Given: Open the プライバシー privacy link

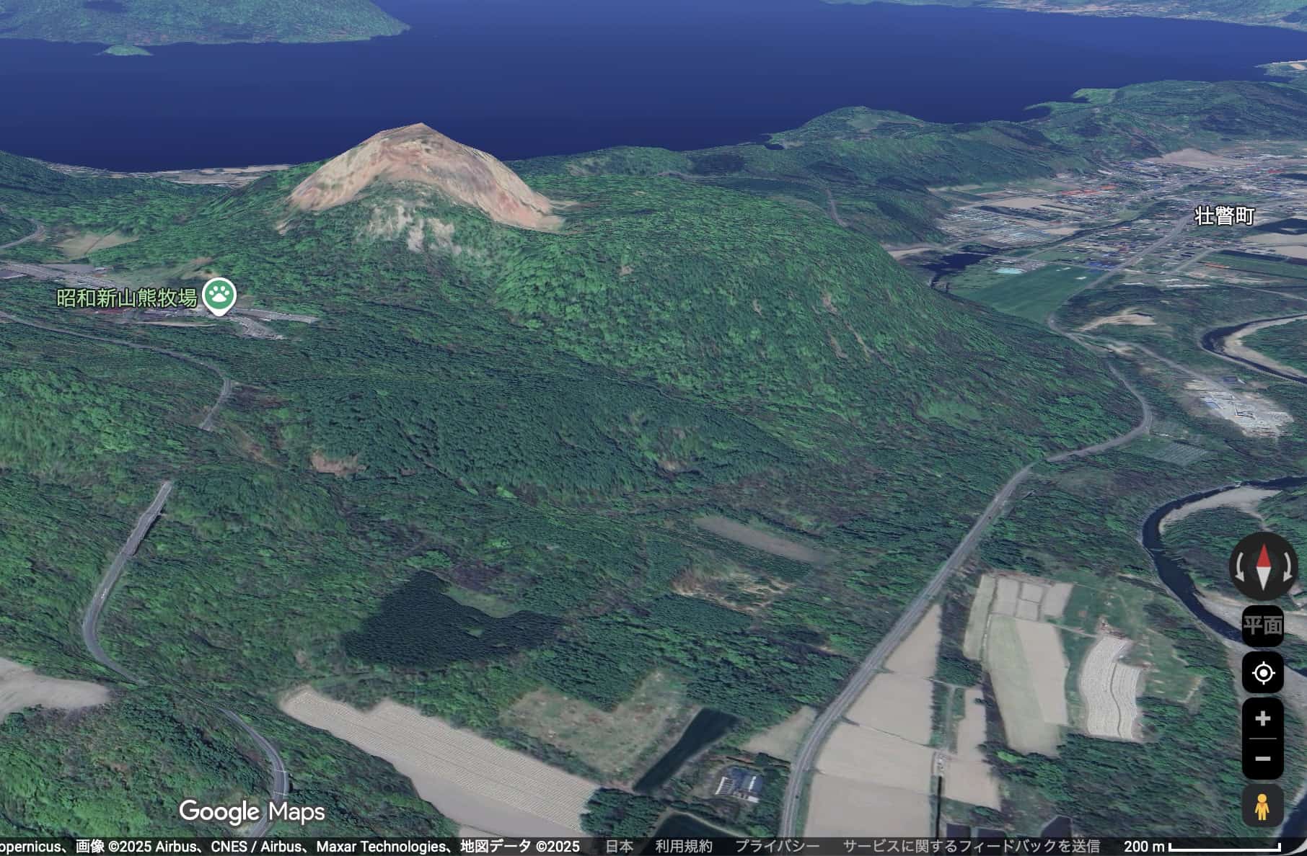Looking at the screenshot, I should (x=777, y=847).
